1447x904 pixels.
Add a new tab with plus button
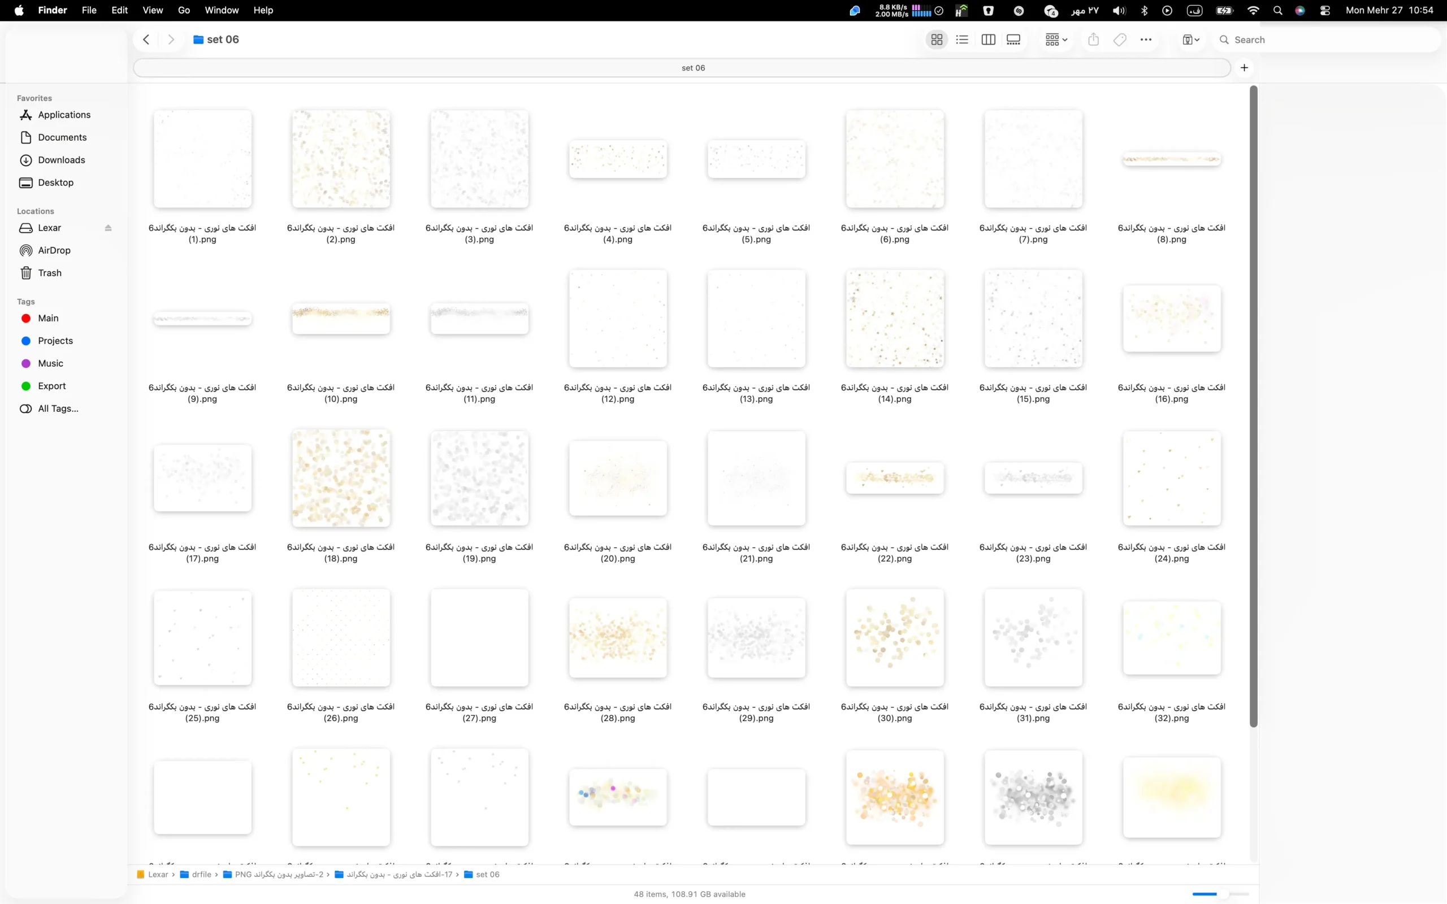point(1244,68)
